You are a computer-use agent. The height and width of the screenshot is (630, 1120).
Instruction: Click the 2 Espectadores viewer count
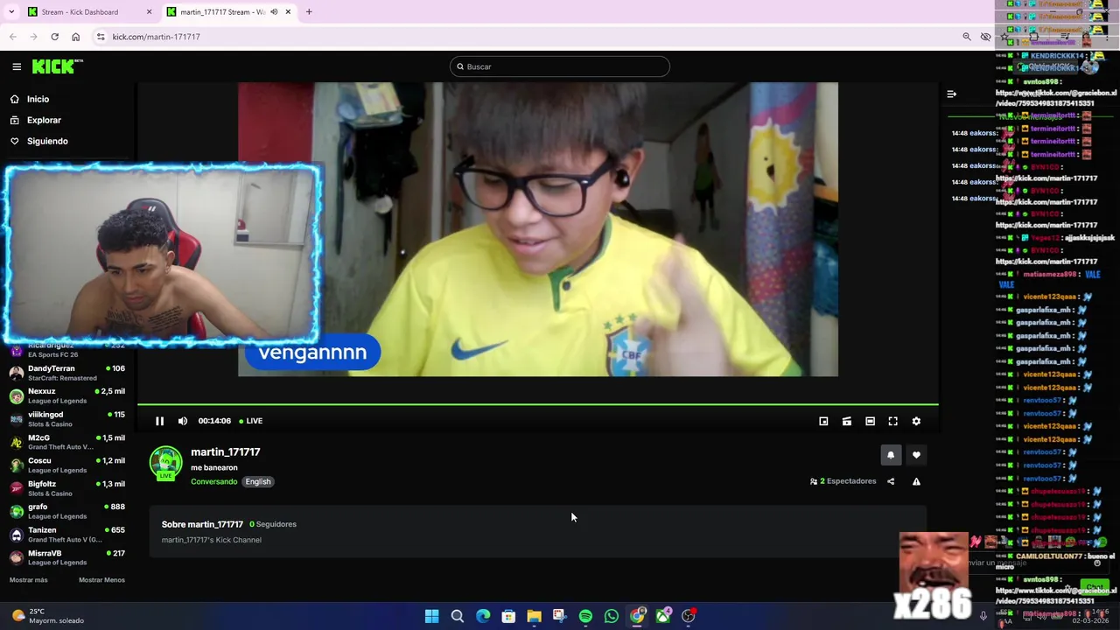[843, 481]
